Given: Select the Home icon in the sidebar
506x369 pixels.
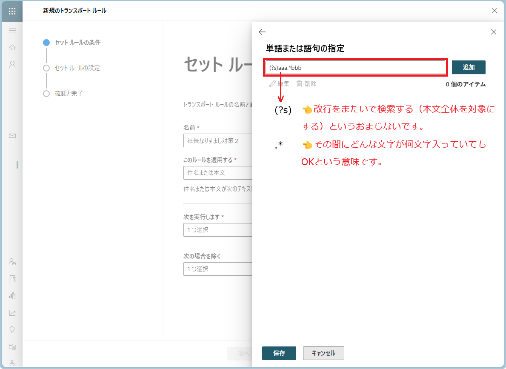Looking at the screenshot, I should tap(12, 47).
